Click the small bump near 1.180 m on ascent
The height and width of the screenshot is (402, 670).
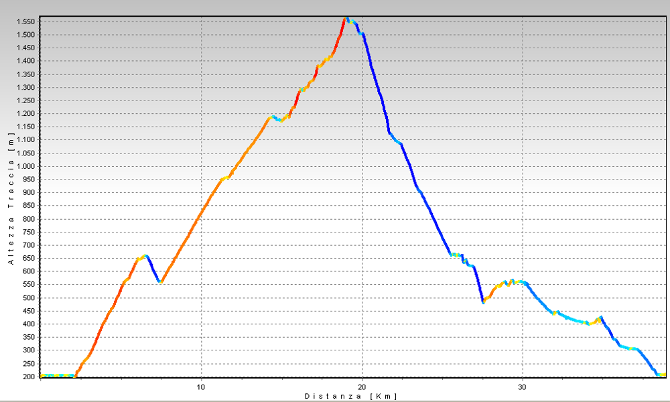(273, 117)
